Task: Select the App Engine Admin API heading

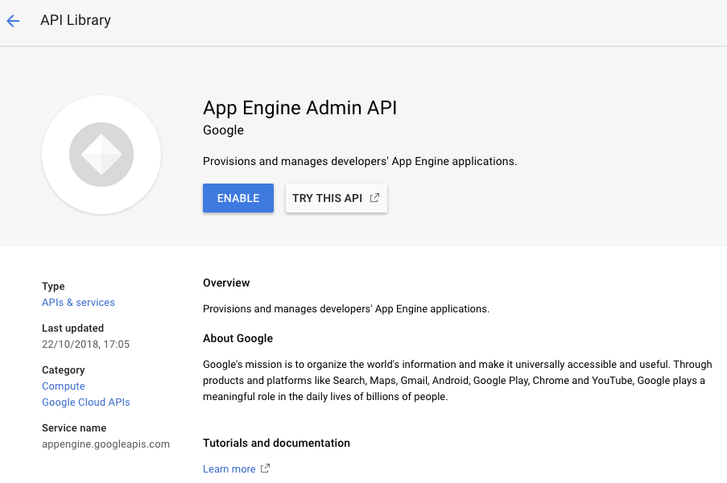Action: tap(300, 108)
